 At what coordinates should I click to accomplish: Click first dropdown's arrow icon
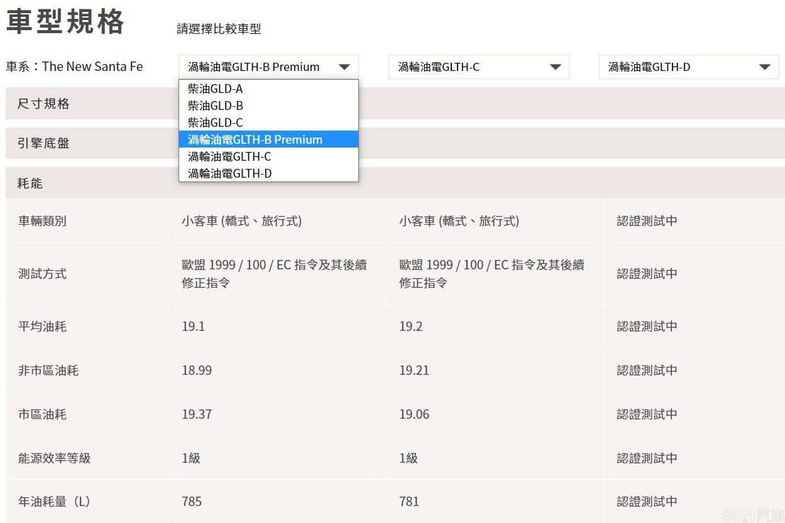tap(344, 67)
